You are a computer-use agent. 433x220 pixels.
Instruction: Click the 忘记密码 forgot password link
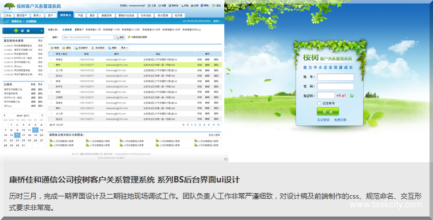(x=323, y=120)
